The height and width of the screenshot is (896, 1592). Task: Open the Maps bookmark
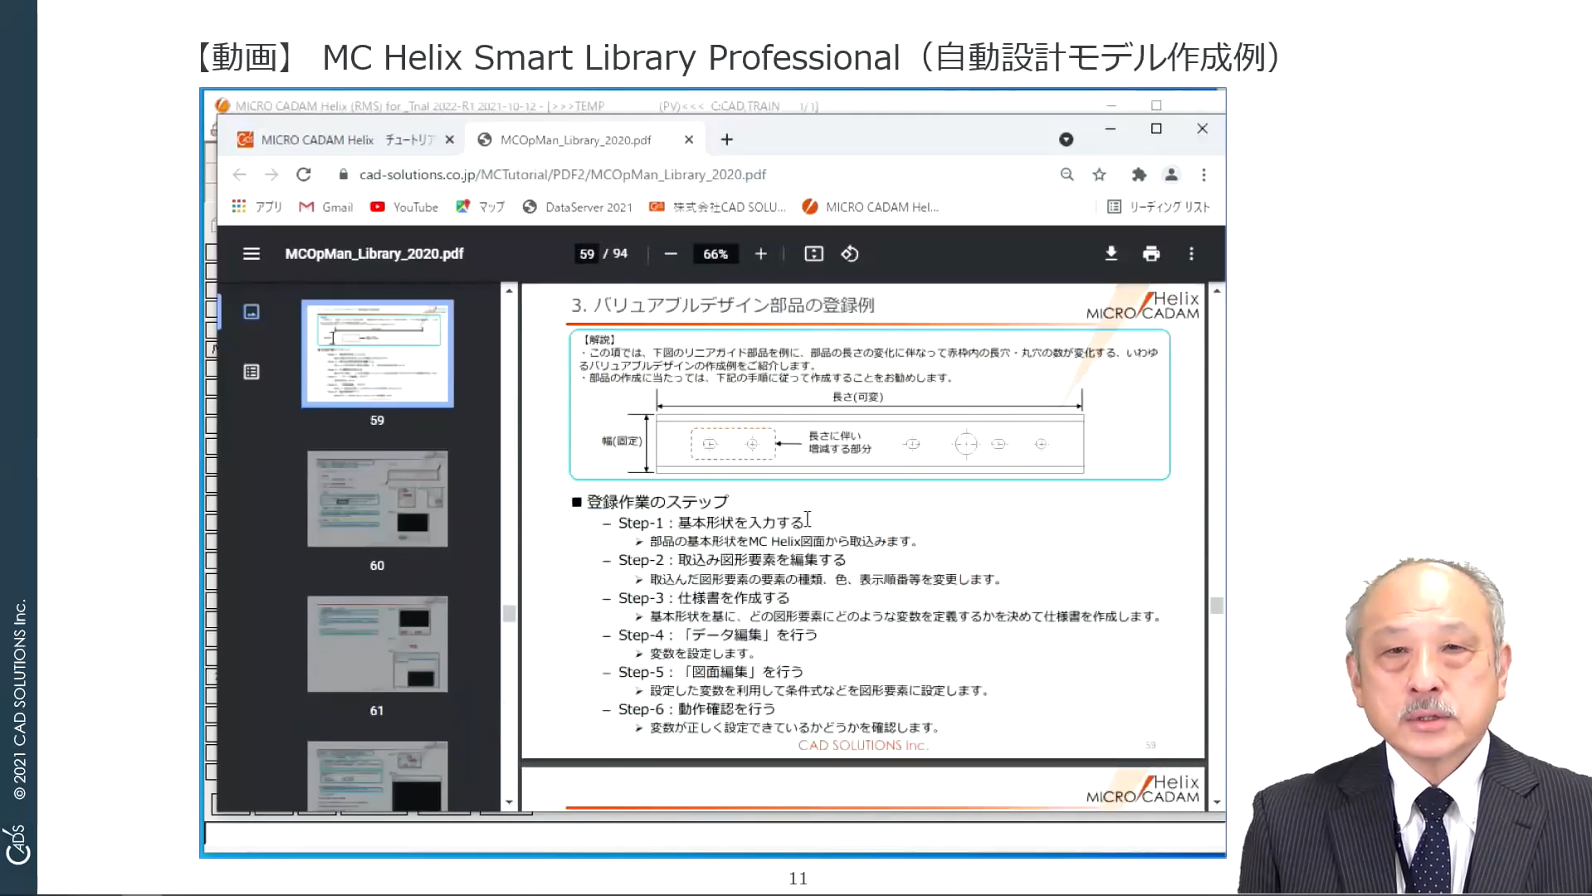click(481, 207)
